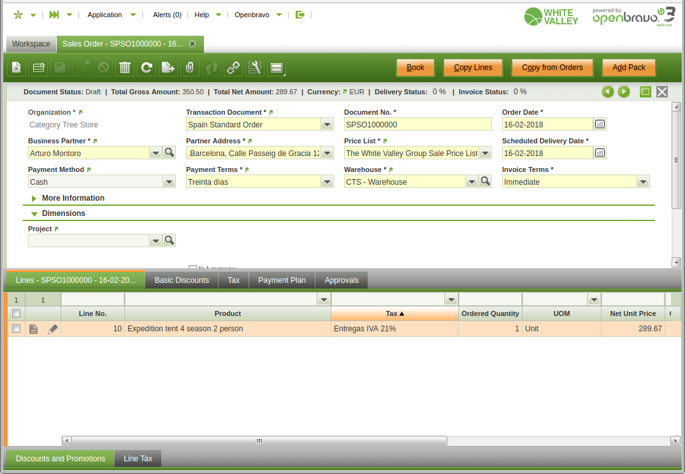The image size is (685, 474).
Task: Toggle the select-all checkbox in grid header
Action: click(x=17, y=313)
